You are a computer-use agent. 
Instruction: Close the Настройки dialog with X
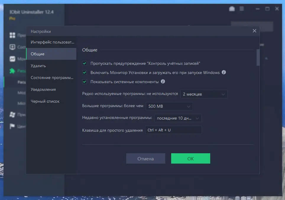pos(254,31)
